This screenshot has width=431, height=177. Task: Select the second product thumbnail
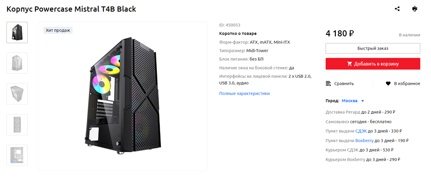click(x=17, y=63)
